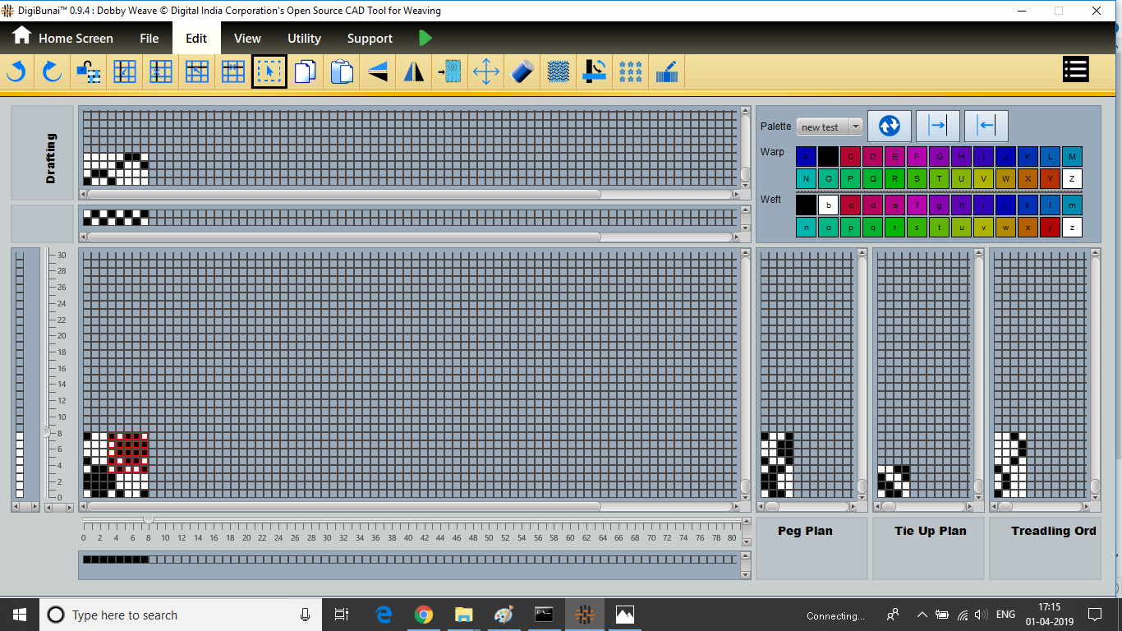This screenshot has width=1122, height=631.
Task: Open the View menu
Action: pos(247,39)
